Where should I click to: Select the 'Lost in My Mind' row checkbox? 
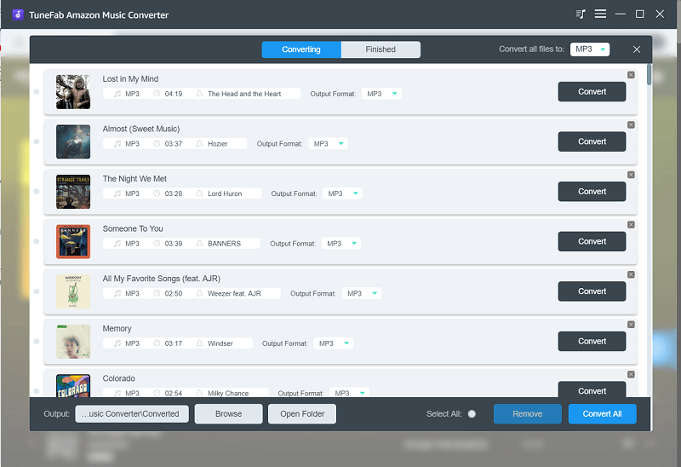(x=37, y=92)
